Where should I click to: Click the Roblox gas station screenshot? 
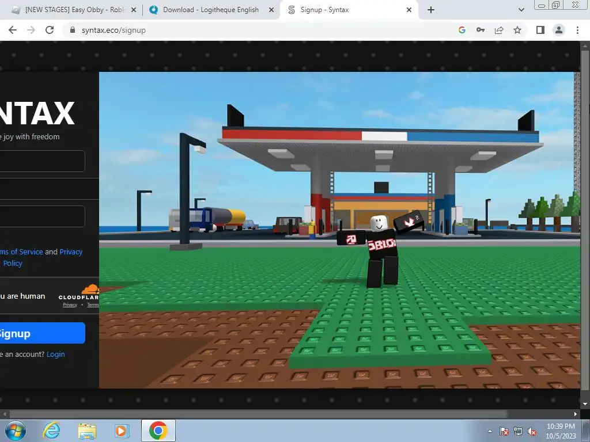pos(339,230)
